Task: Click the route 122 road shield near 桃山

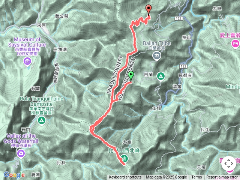Action: (x=178, y=18)
